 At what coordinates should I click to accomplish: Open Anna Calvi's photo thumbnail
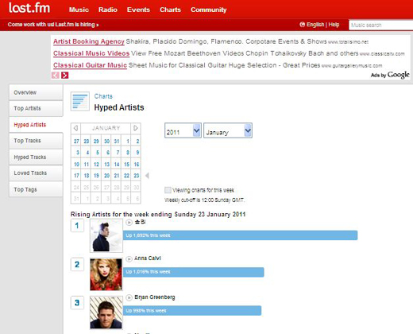tap(106, 274)
